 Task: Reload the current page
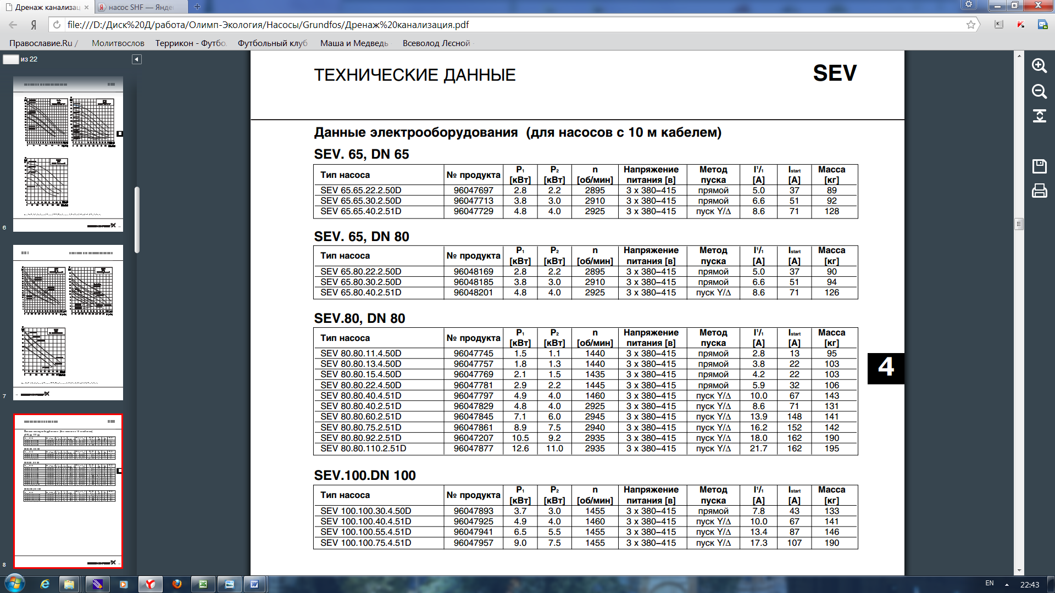pos(57,25)
